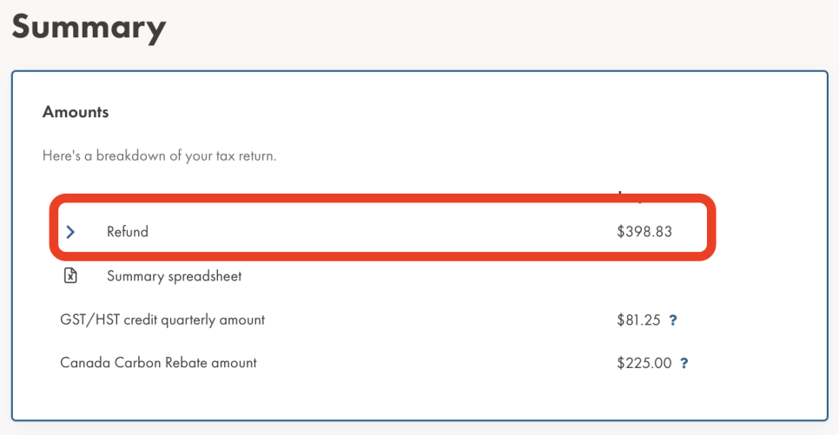Click empty space inside the Refund row
The height and width of the screenshot is (435, 839).
point(374,232)
